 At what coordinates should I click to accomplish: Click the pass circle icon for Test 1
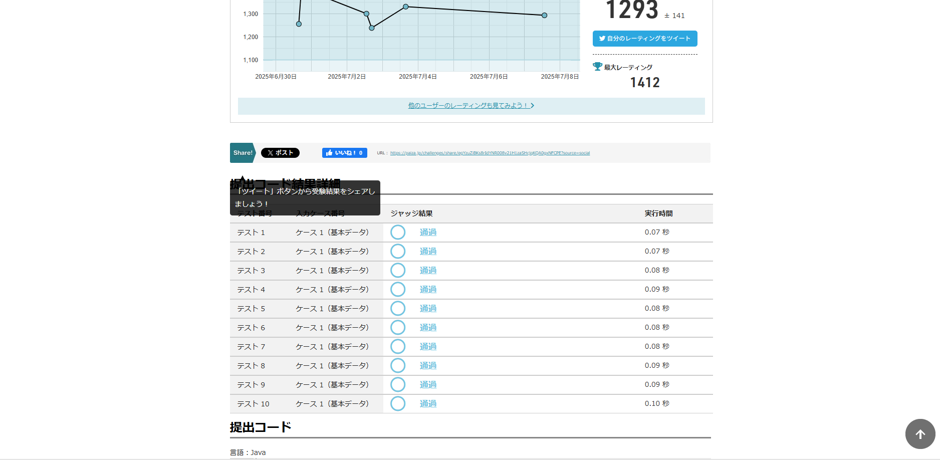[398, 233]
